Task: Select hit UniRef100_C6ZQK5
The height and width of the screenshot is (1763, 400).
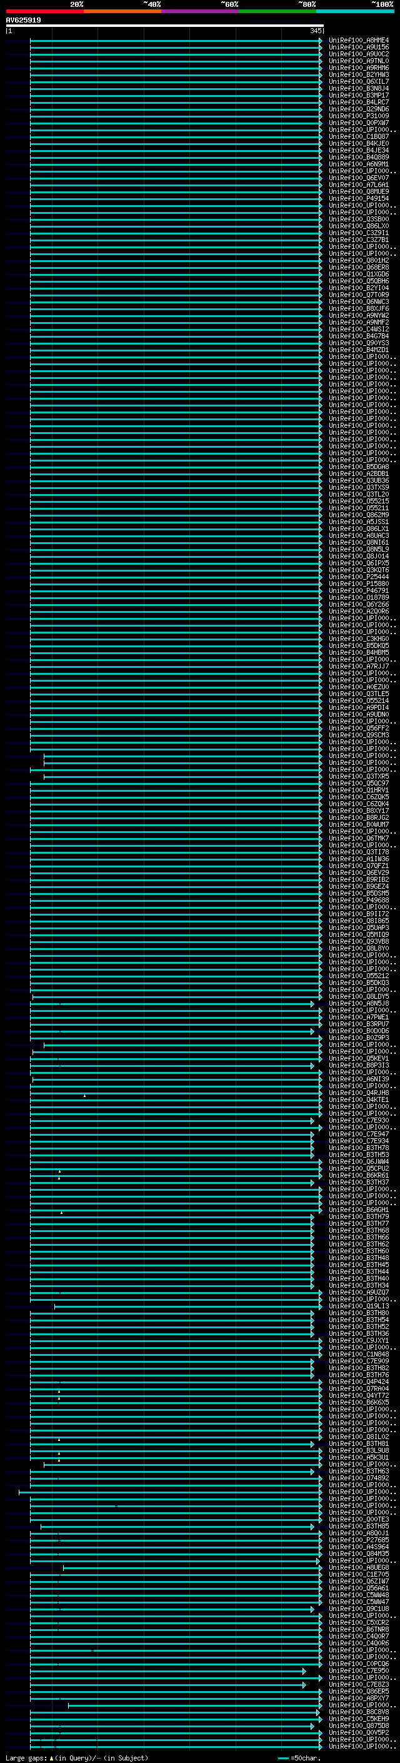Action: (359, 797)
